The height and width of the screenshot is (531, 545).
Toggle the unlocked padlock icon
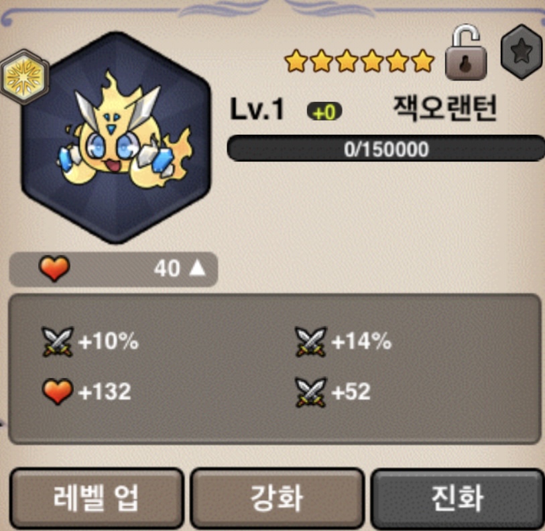pyautogui.click(x=466, y=52)
